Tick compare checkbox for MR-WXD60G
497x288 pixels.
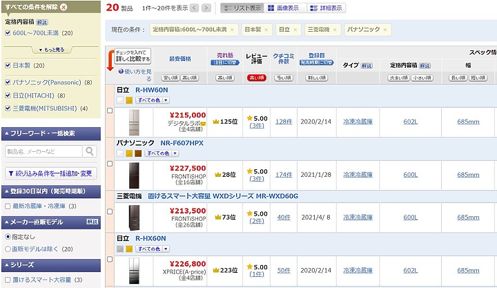(110, 211)
